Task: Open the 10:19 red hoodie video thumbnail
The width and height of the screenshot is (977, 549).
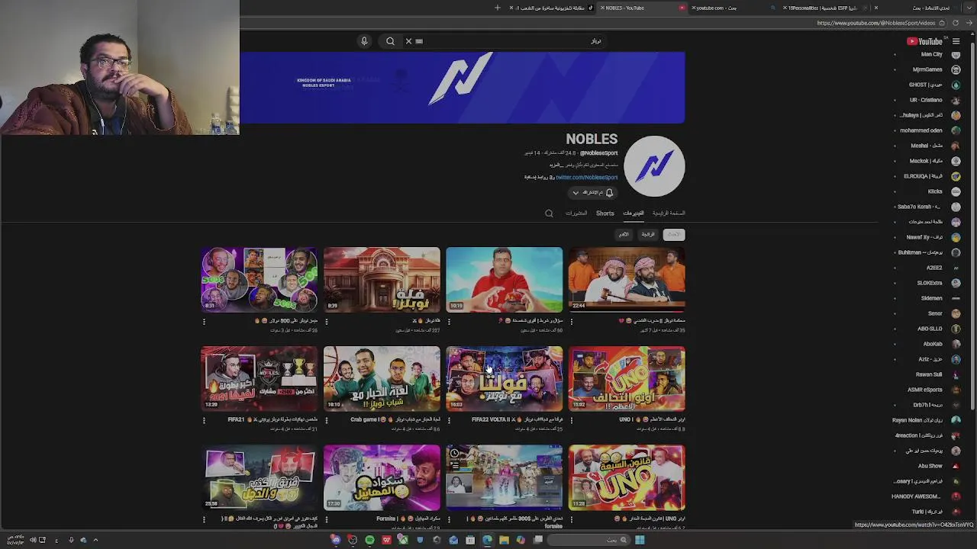Action: tap(505, 279)
